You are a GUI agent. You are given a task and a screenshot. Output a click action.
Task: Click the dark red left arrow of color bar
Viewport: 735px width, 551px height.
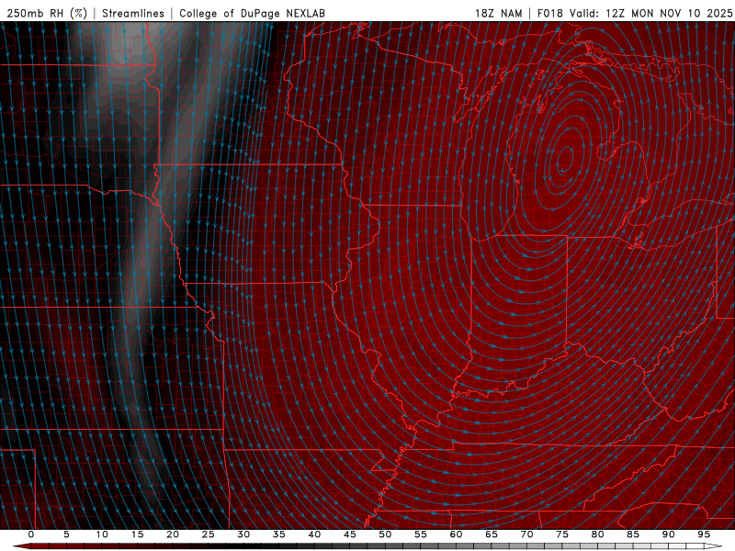pyautogui.click(x=21, y=546)
